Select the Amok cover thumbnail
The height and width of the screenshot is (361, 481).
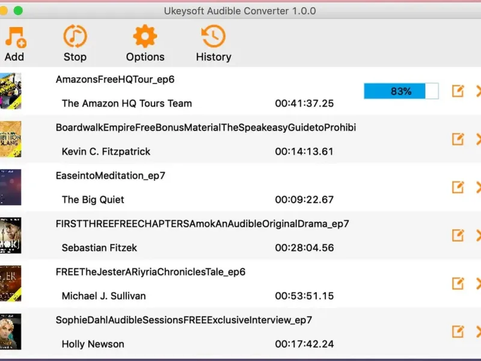(10, 235)
